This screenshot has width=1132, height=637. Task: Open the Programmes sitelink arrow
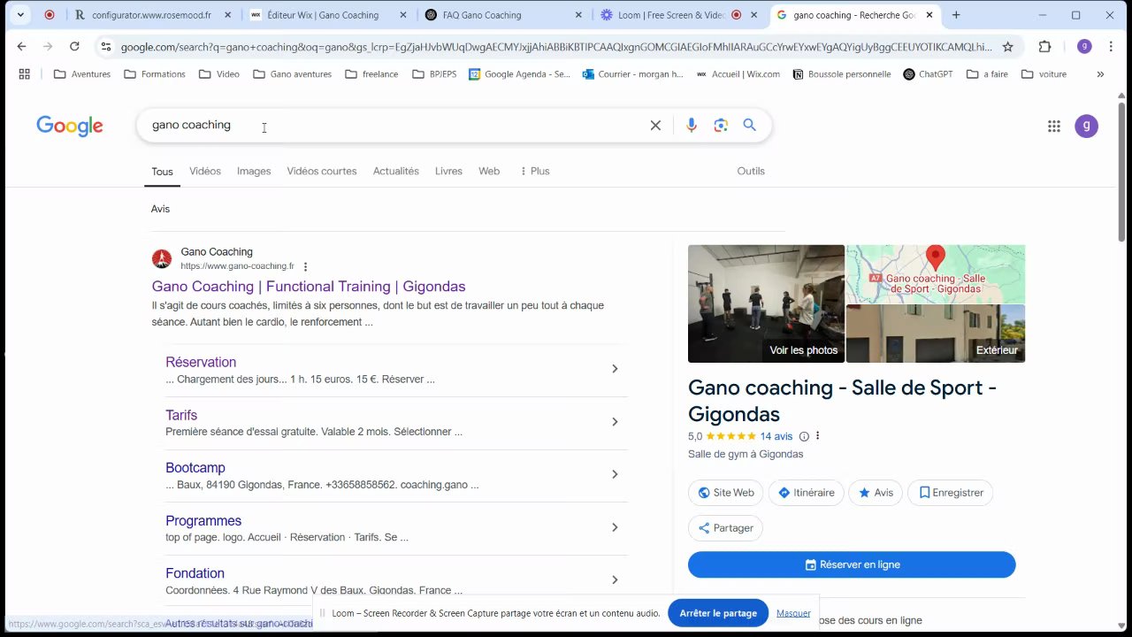615,527
